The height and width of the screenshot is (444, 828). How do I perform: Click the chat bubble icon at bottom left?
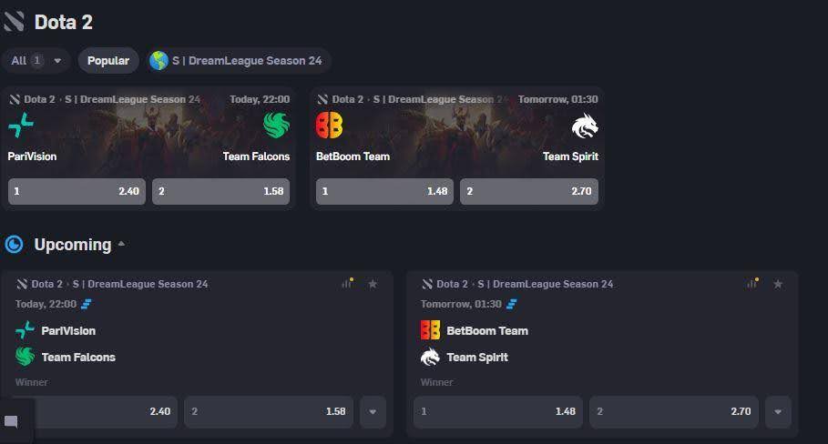click(x=12, y=422)
